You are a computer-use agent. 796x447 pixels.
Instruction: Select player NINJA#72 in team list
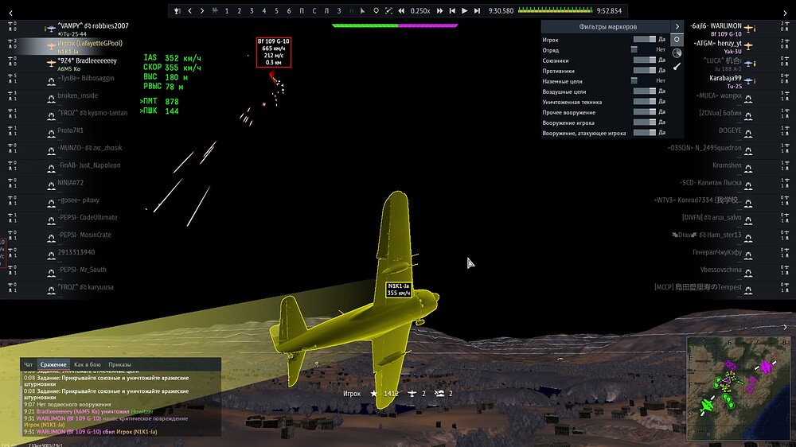click(71, 183)
